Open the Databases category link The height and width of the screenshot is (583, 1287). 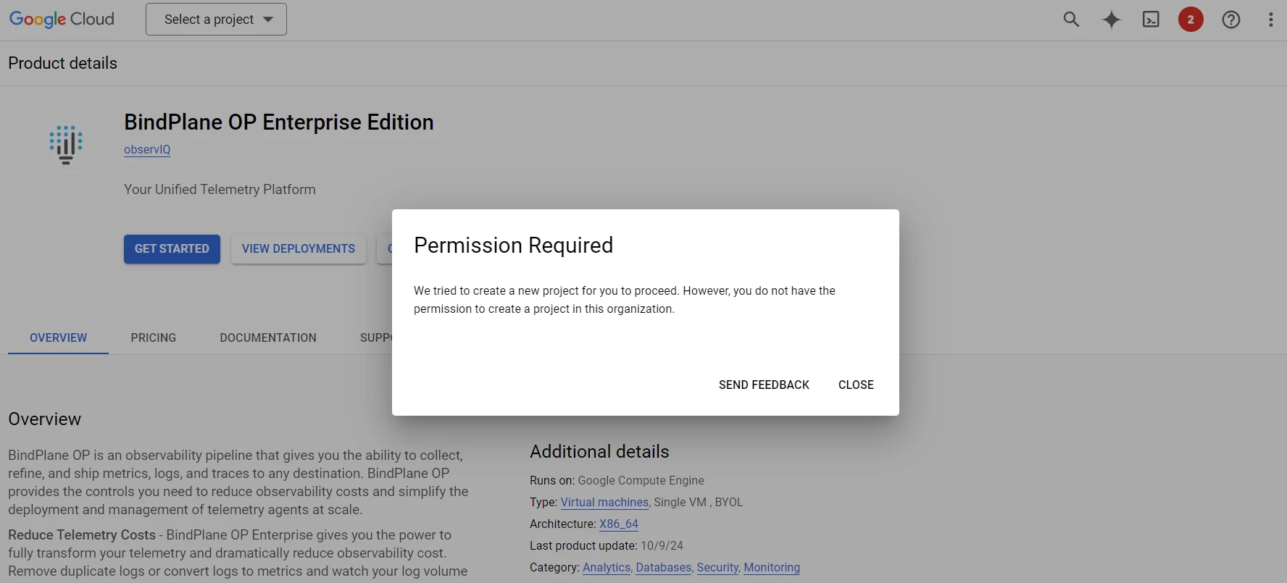664,567
